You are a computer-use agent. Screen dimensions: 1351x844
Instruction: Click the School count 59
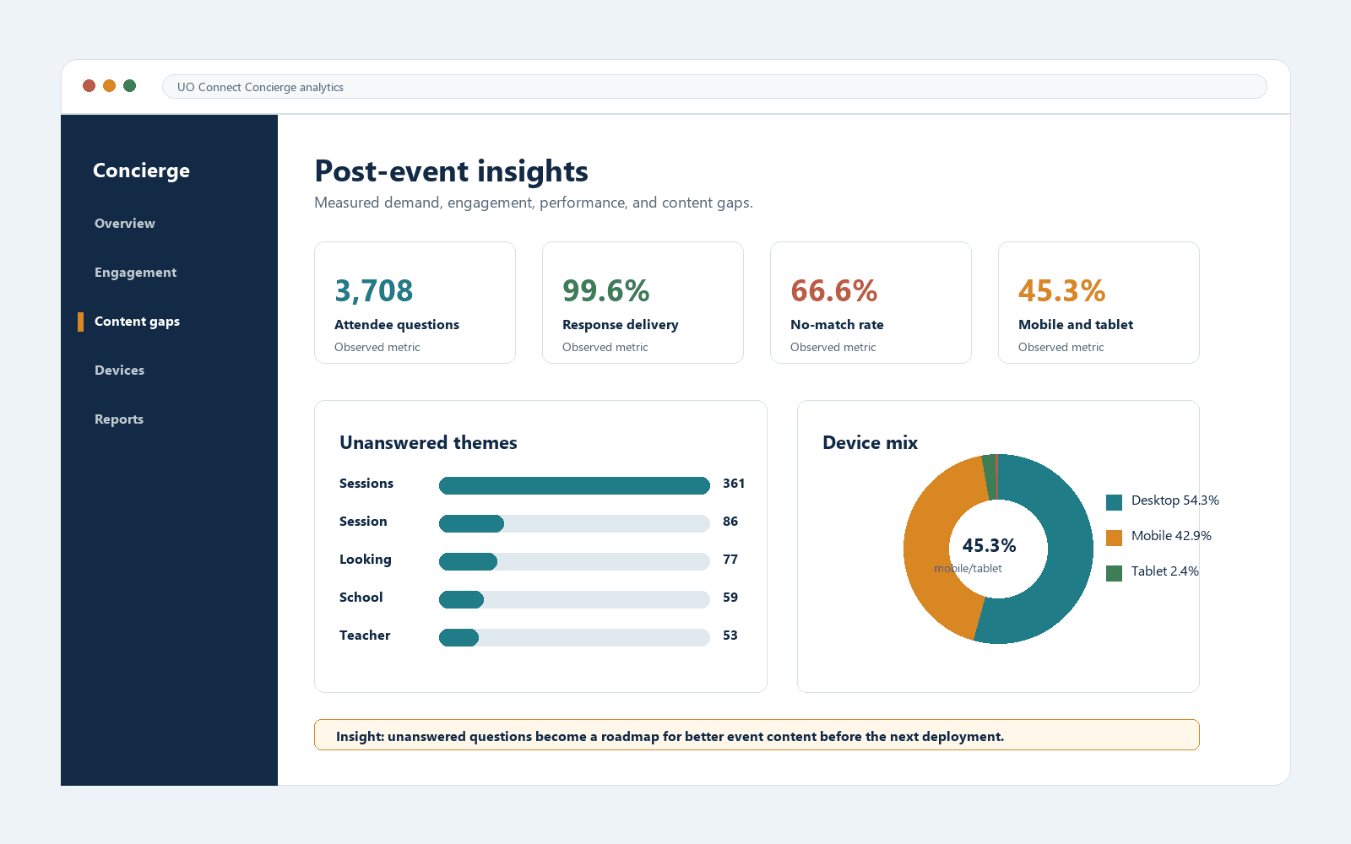click(730, 598)
